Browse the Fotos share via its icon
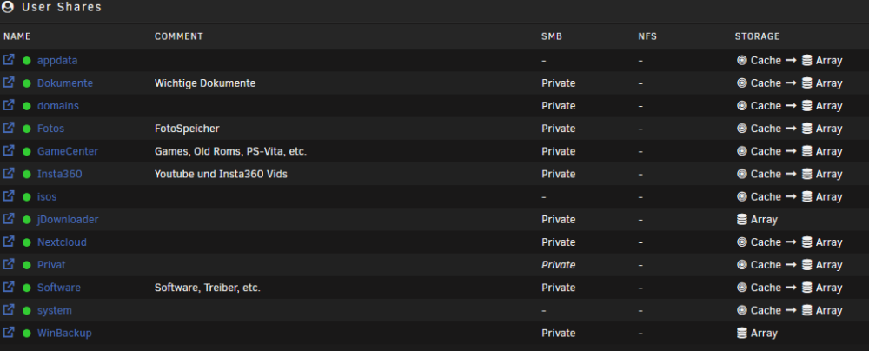This screenshot has width=869, height=351. pyautogui.click(x=9, y=128)
